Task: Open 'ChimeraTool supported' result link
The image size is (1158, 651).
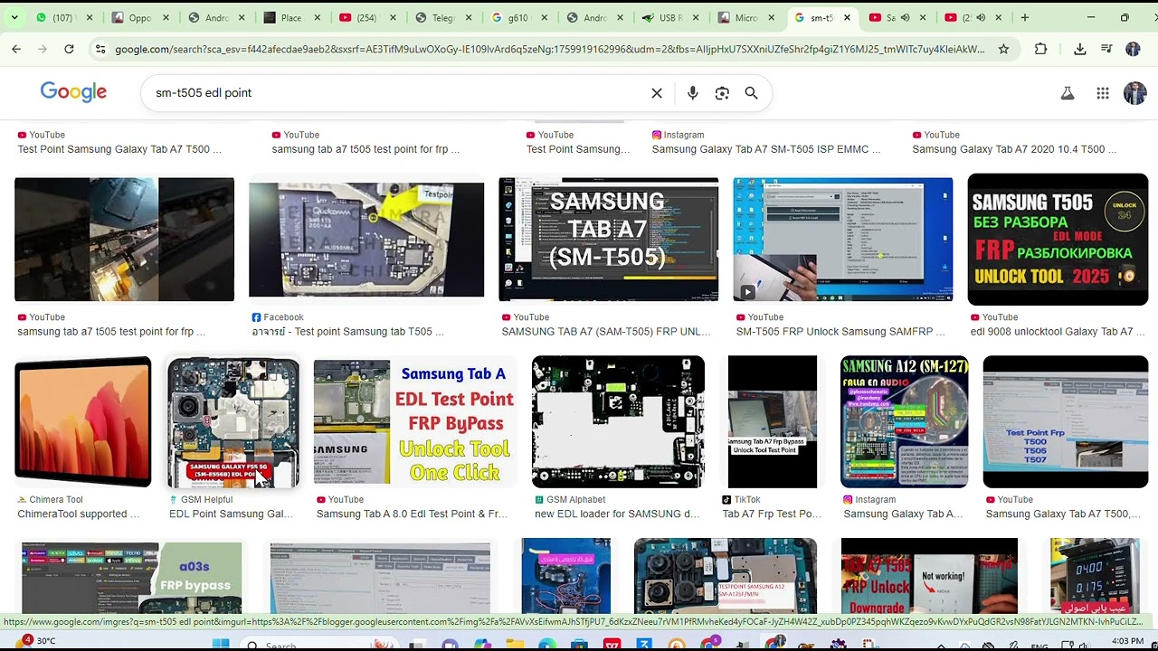Action: tap(79, 514)
